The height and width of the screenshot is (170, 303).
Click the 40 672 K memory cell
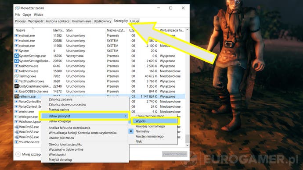(151, 76)
